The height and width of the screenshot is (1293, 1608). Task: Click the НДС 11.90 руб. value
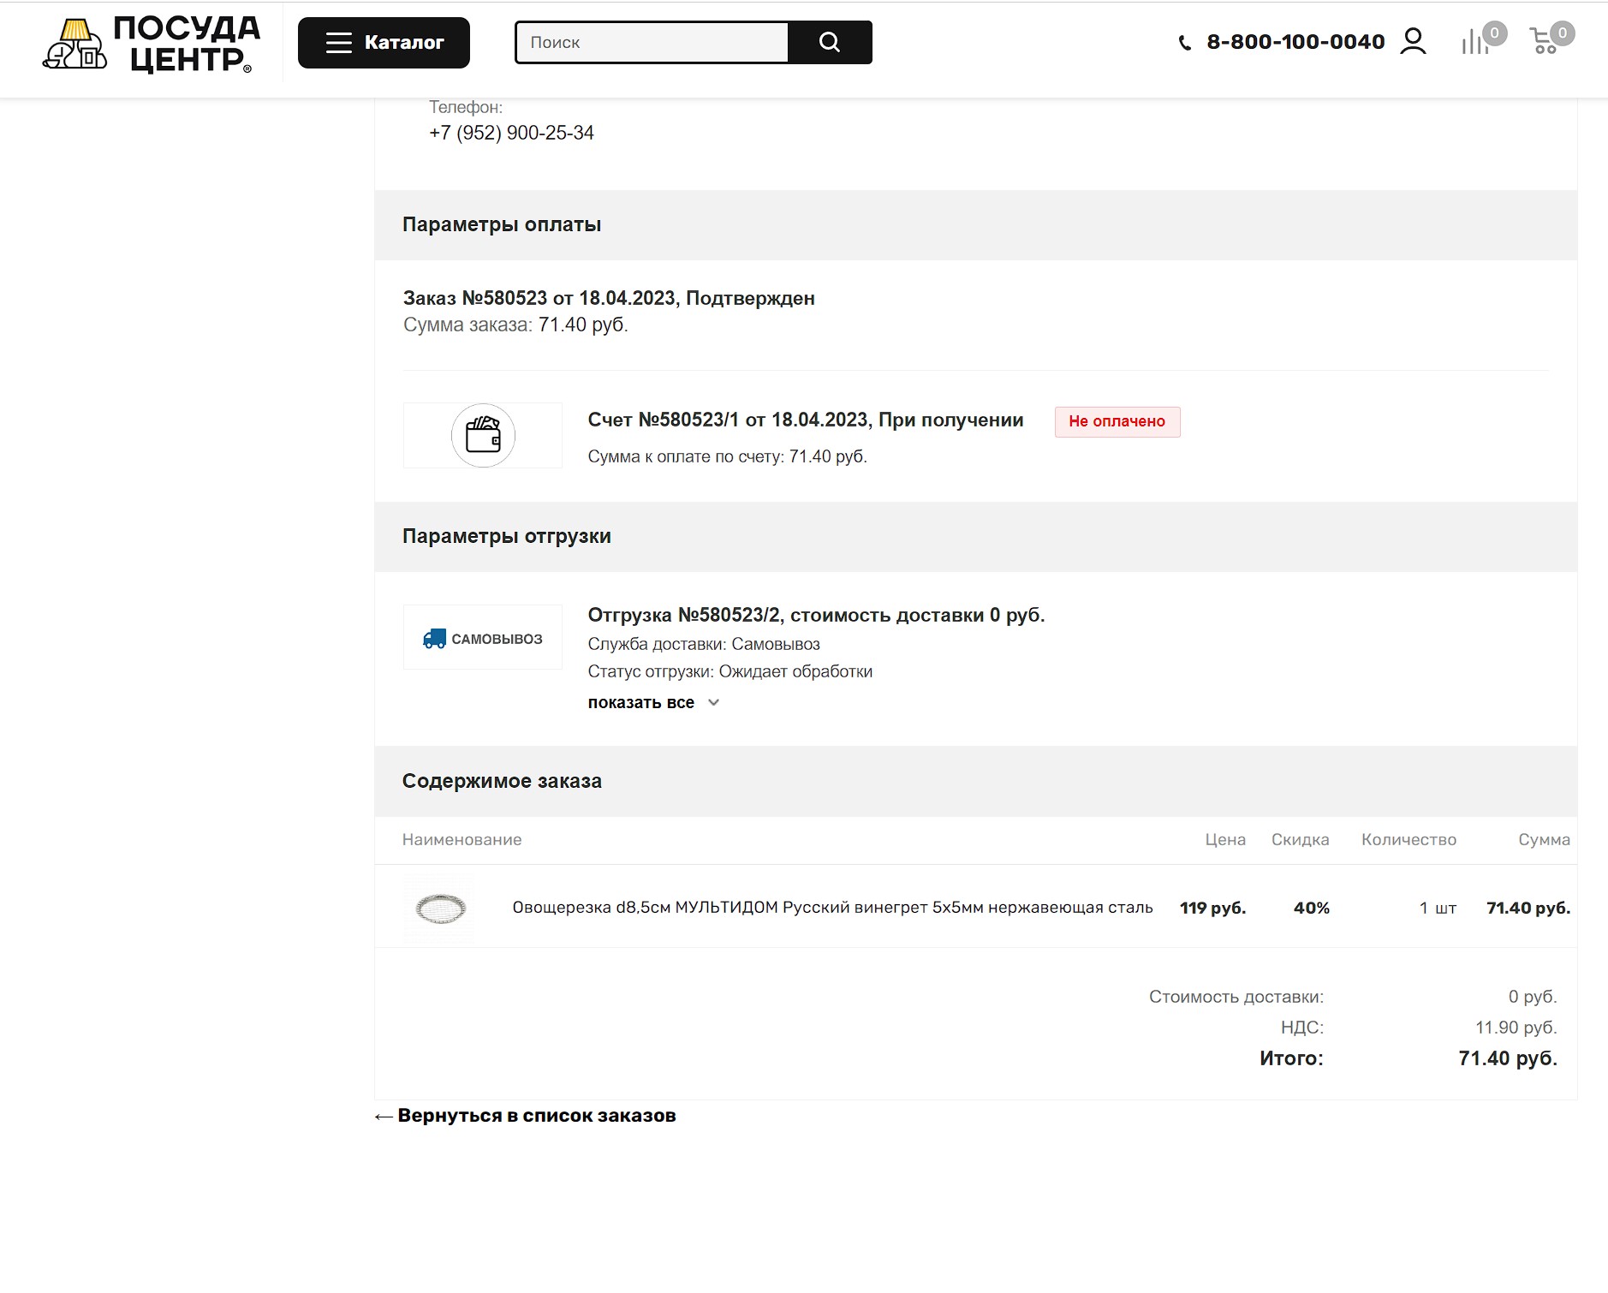[1516, 1028]
